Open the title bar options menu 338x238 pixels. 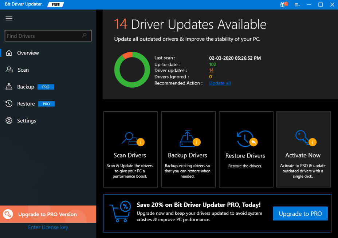(296, 4)
